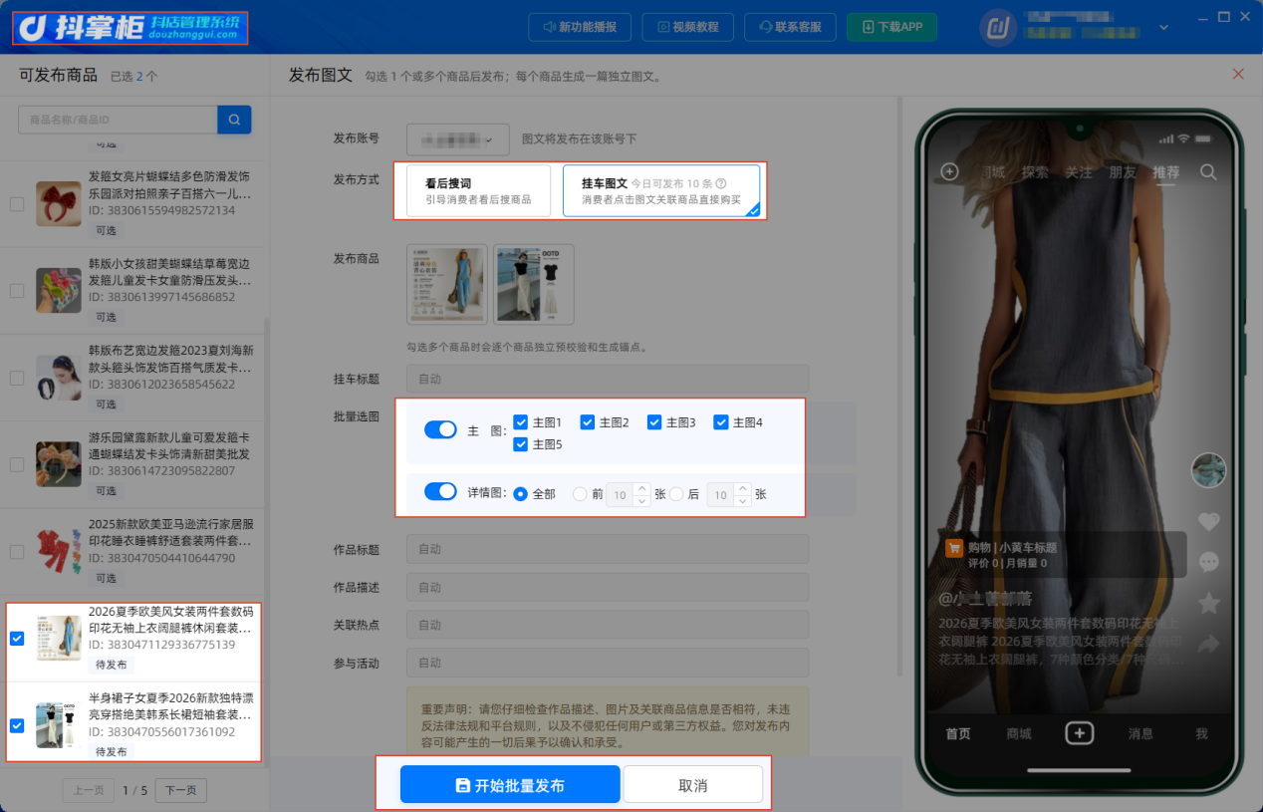Switch to 推荐 tab in phone preview
Image resolution: width=1263 pixels, height=812 pixels.
pos(1166,171)
